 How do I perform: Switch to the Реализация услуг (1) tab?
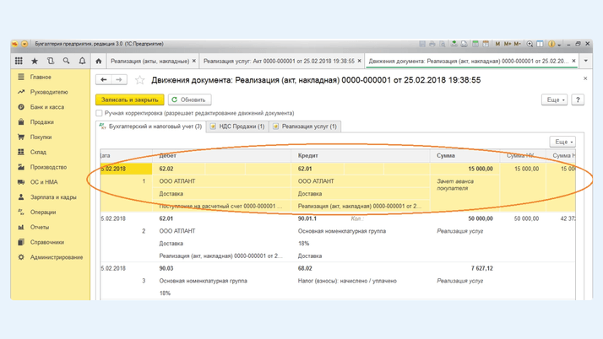click(x=305, y=126)
